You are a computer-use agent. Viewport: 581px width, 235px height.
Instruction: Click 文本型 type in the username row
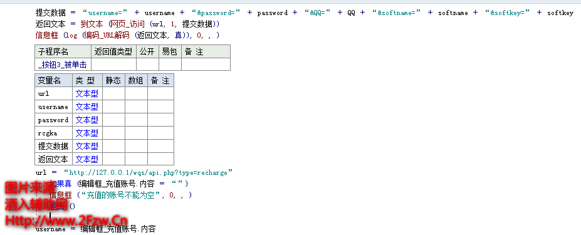tap(87, 107)
